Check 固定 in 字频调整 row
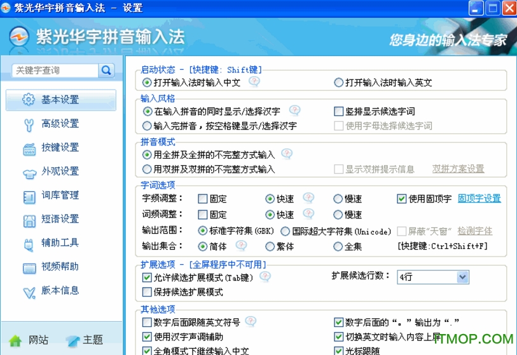 coord(202,199)
